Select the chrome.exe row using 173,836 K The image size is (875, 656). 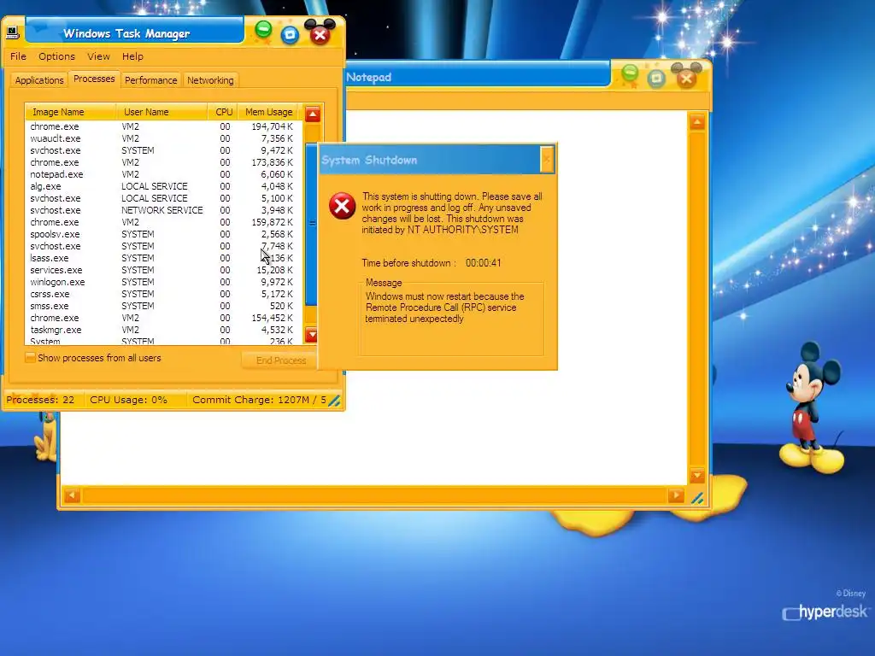(163, 162)
